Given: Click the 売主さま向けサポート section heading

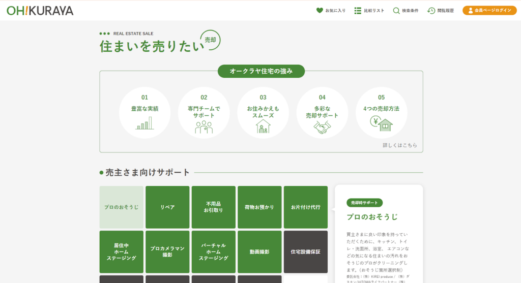Looking at the screenshot, I should click(x=147, y=172).
